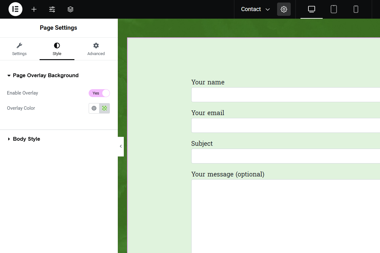Open the Structure layers icon
380x253 pixels.
coord(70,9)
